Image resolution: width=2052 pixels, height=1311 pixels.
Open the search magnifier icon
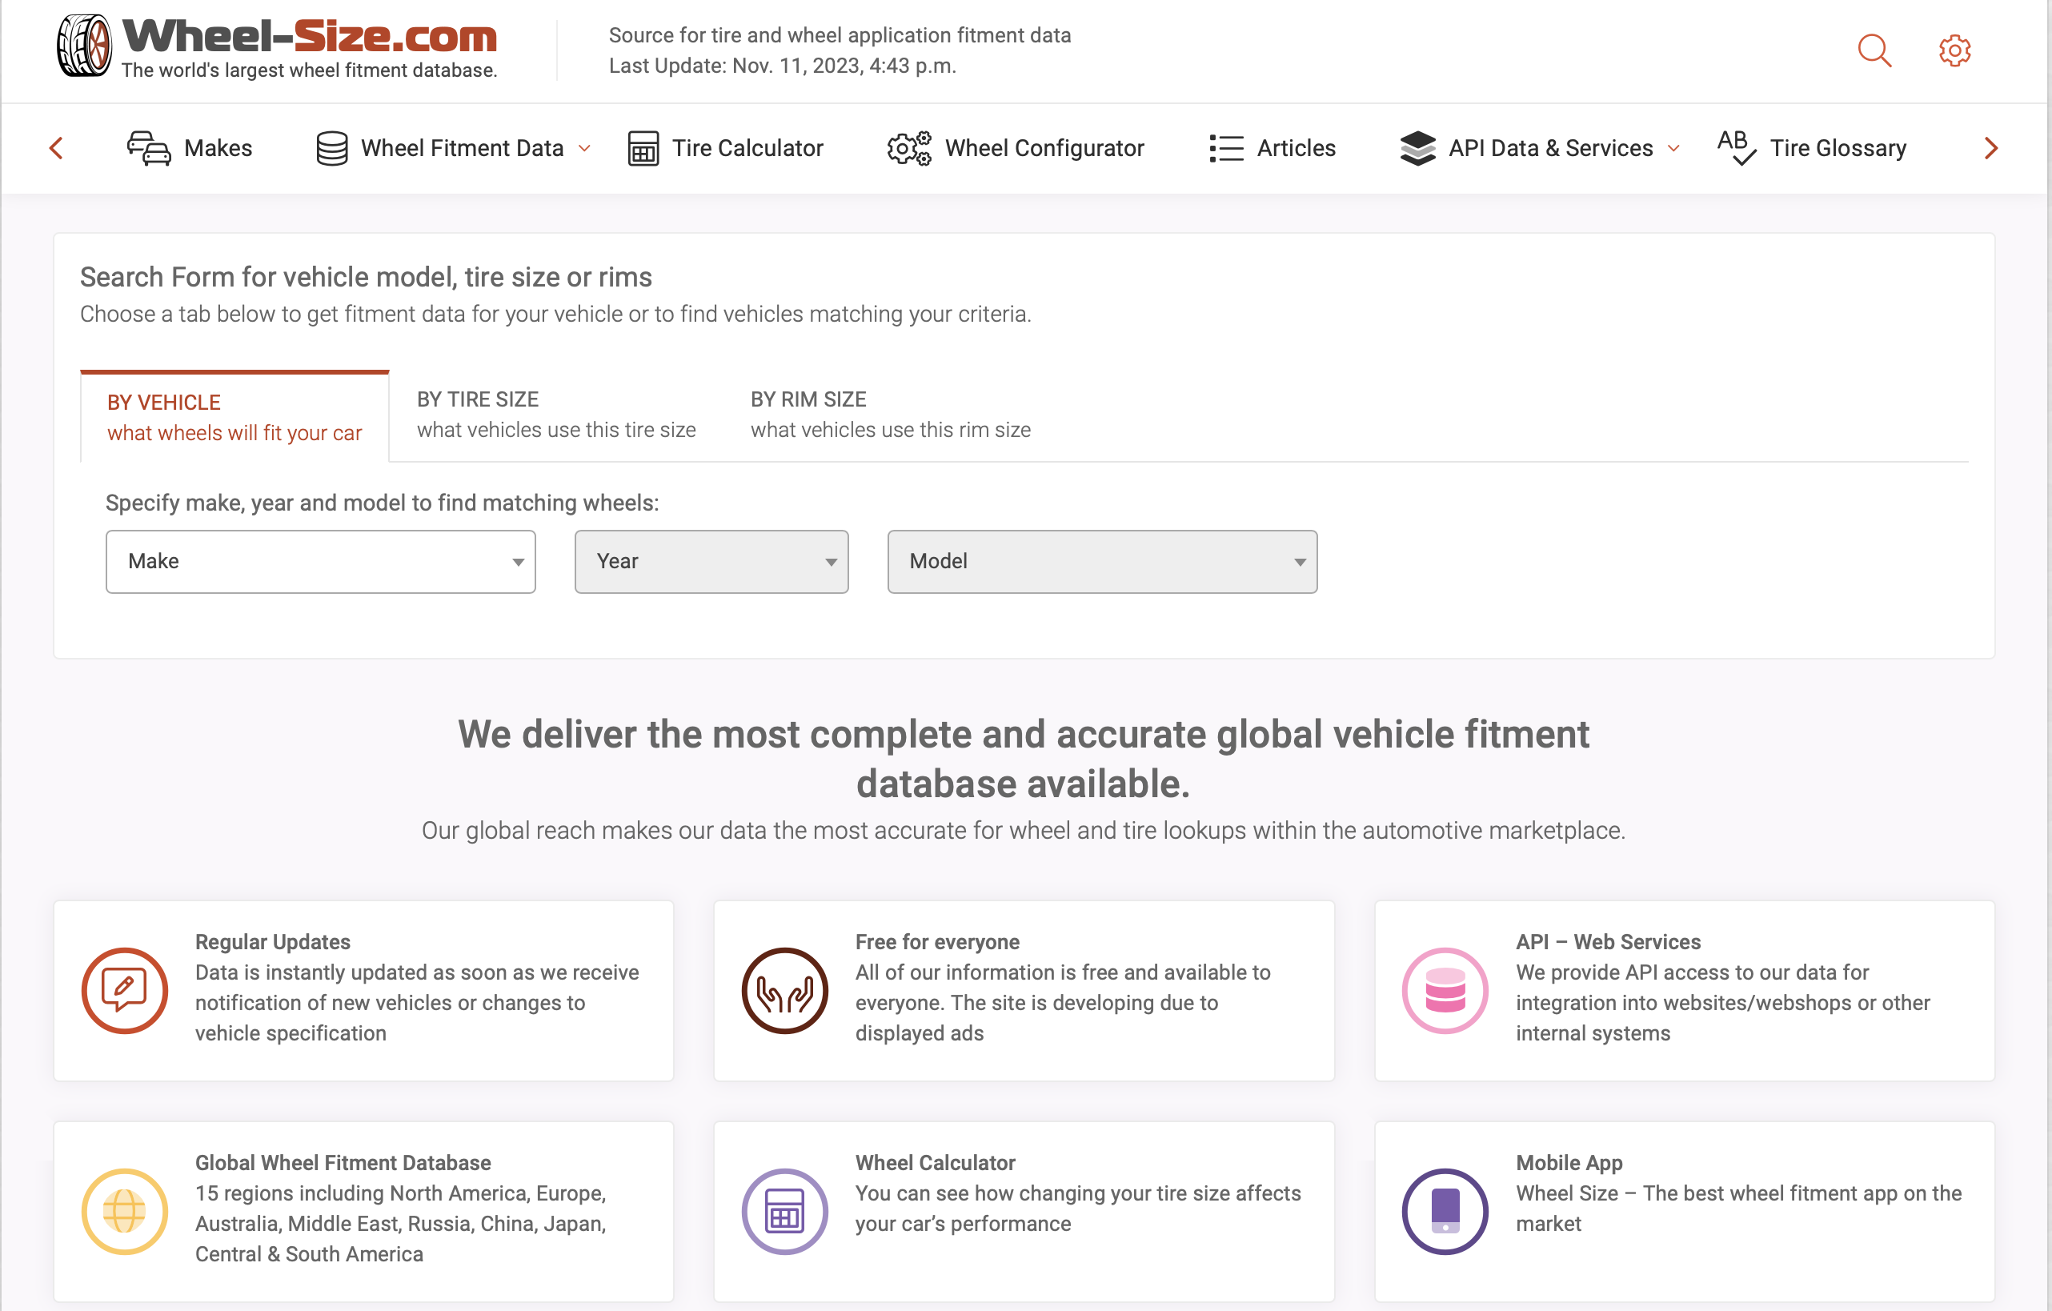(1874, 50)
